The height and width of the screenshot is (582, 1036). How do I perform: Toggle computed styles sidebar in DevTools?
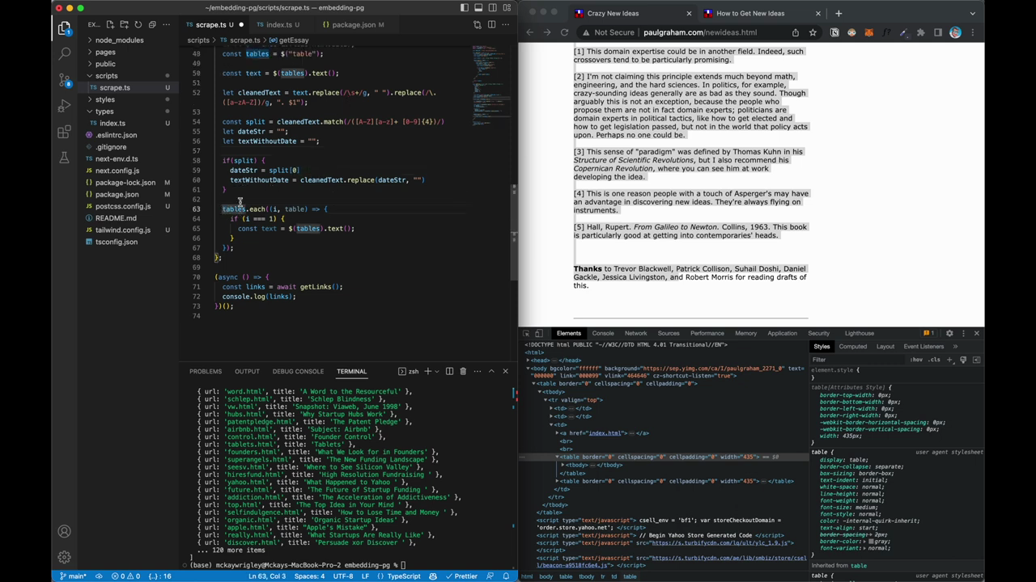976,360
